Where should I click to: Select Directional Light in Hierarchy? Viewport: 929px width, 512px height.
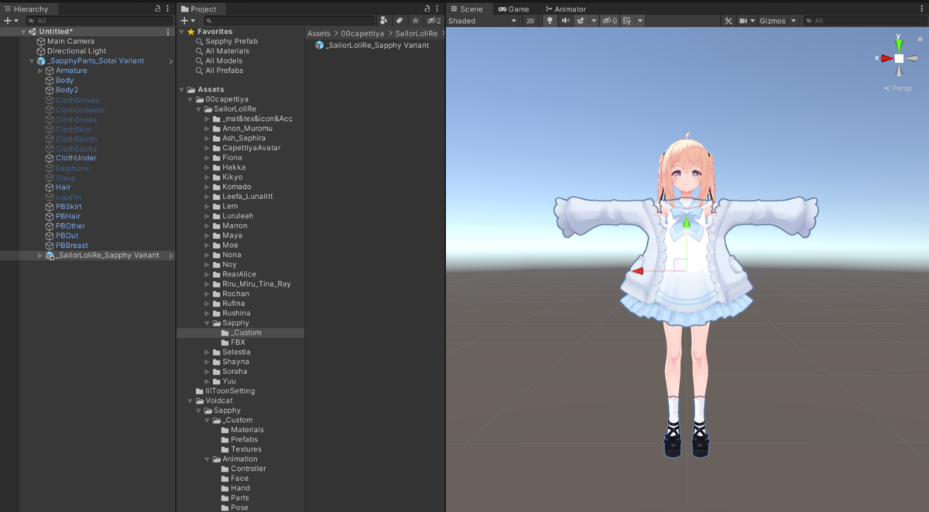[77, 51]
